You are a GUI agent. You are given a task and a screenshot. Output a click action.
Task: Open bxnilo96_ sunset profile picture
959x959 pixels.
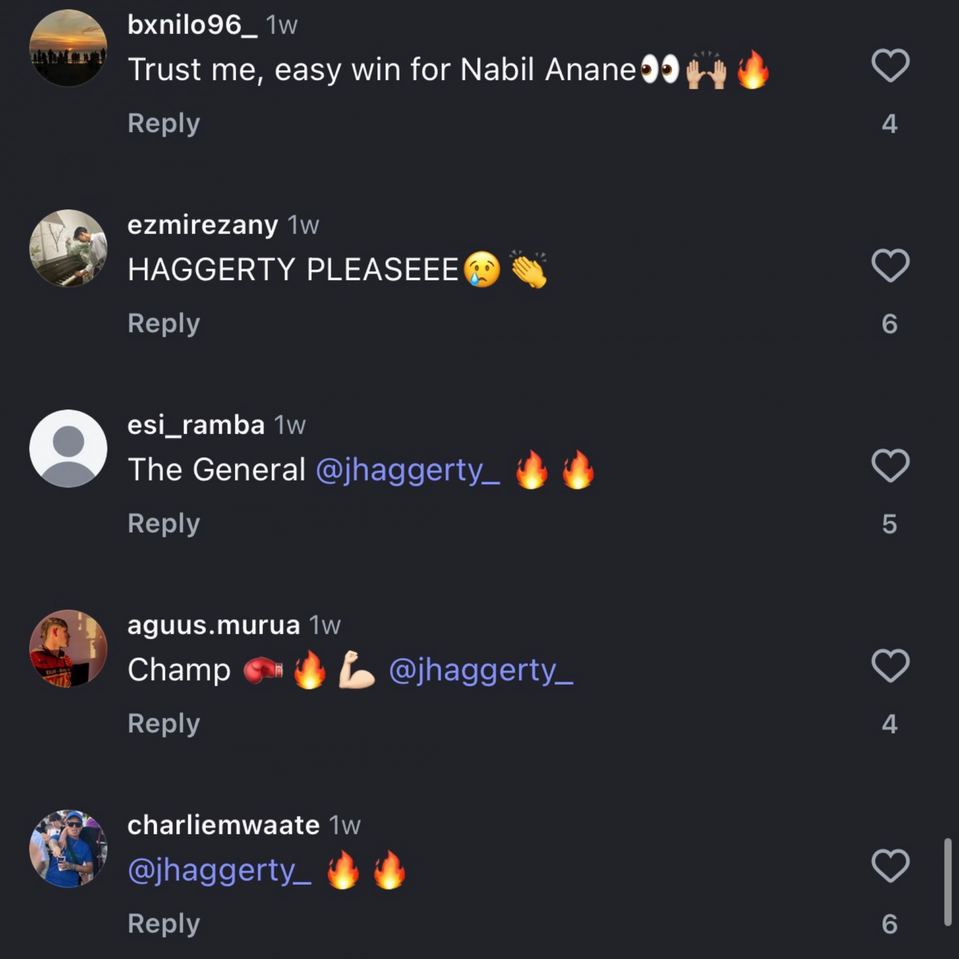coord(68,48)
